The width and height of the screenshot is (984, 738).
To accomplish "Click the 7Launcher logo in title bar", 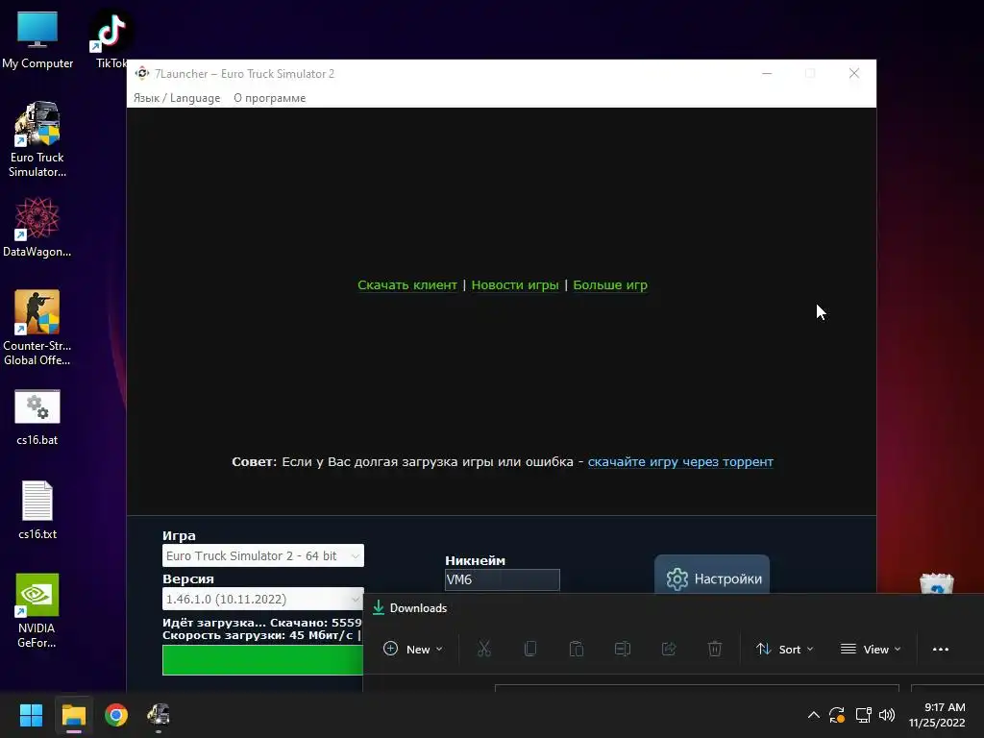I will click(142, 73).
